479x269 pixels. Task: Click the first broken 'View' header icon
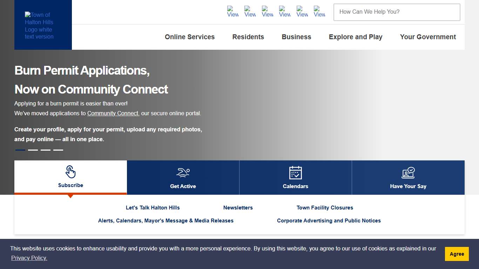pos(233,12)
